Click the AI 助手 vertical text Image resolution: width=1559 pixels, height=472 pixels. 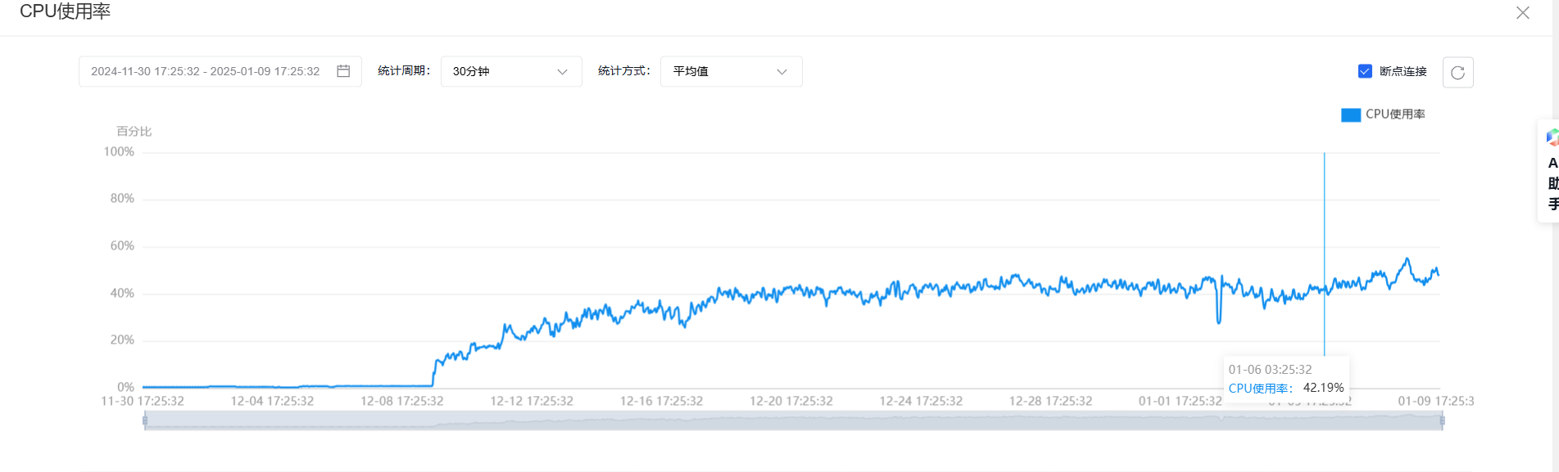coord(1552,184)
